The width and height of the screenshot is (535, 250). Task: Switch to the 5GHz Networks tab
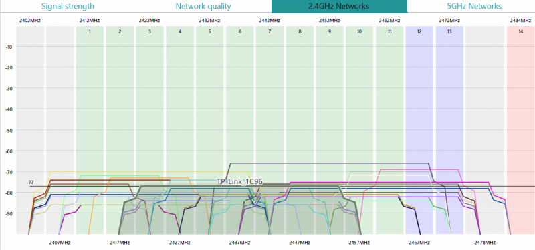point(474,6)
